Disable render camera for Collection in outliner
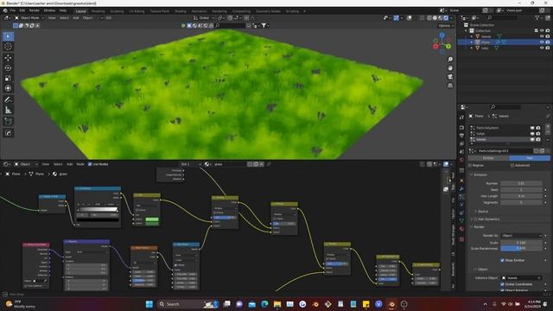 pos(547,31)
